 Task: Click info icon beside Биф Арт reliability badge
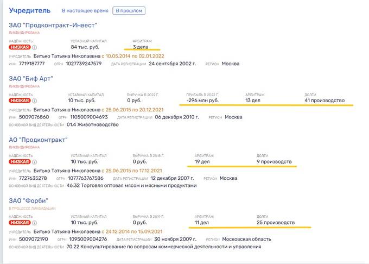35,100
